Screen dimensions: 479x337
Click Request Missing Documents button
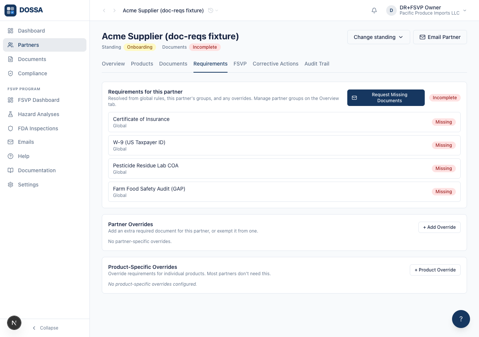point(386,98)
